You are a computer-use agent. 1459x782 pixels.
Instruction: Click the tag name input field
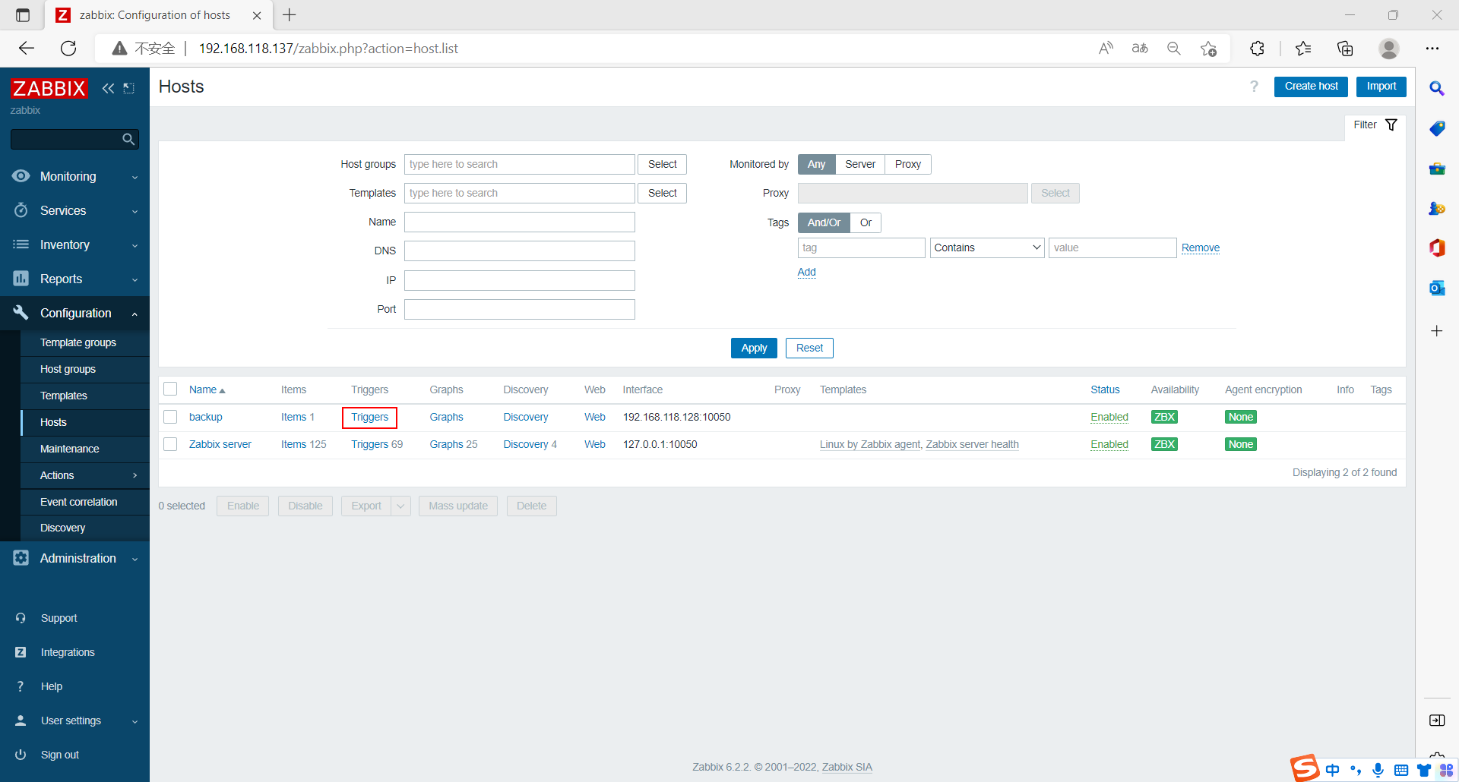coord(861,248)
